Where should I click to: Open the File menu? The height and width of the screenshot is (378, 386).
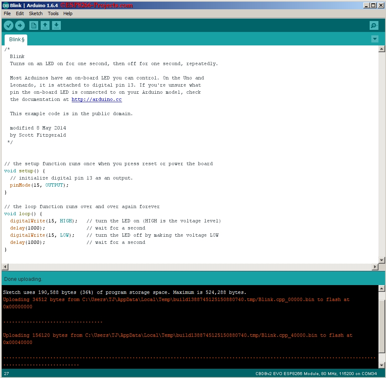7,13
